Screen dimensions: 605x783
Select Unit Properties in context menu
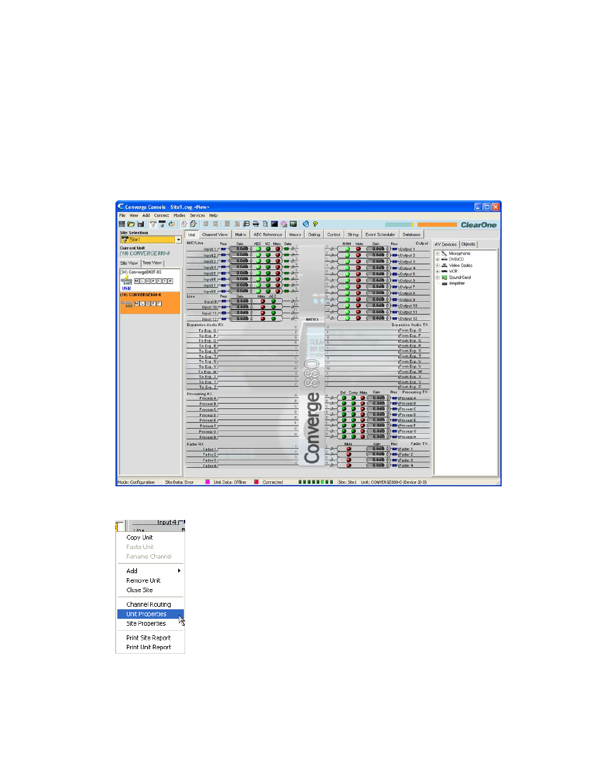[x=150, y=614]
